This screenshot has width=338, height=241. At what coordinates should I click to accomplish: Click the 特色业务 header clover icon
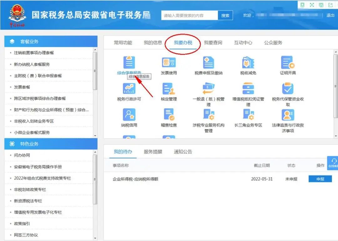(x=12, y=144)
